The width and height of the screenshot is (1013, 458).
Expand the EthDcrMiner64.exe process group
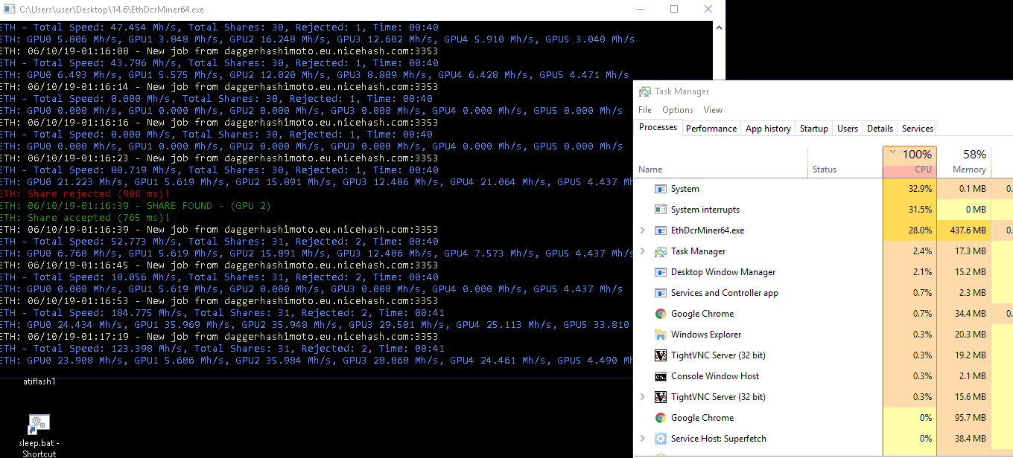[x=643, y=230]
